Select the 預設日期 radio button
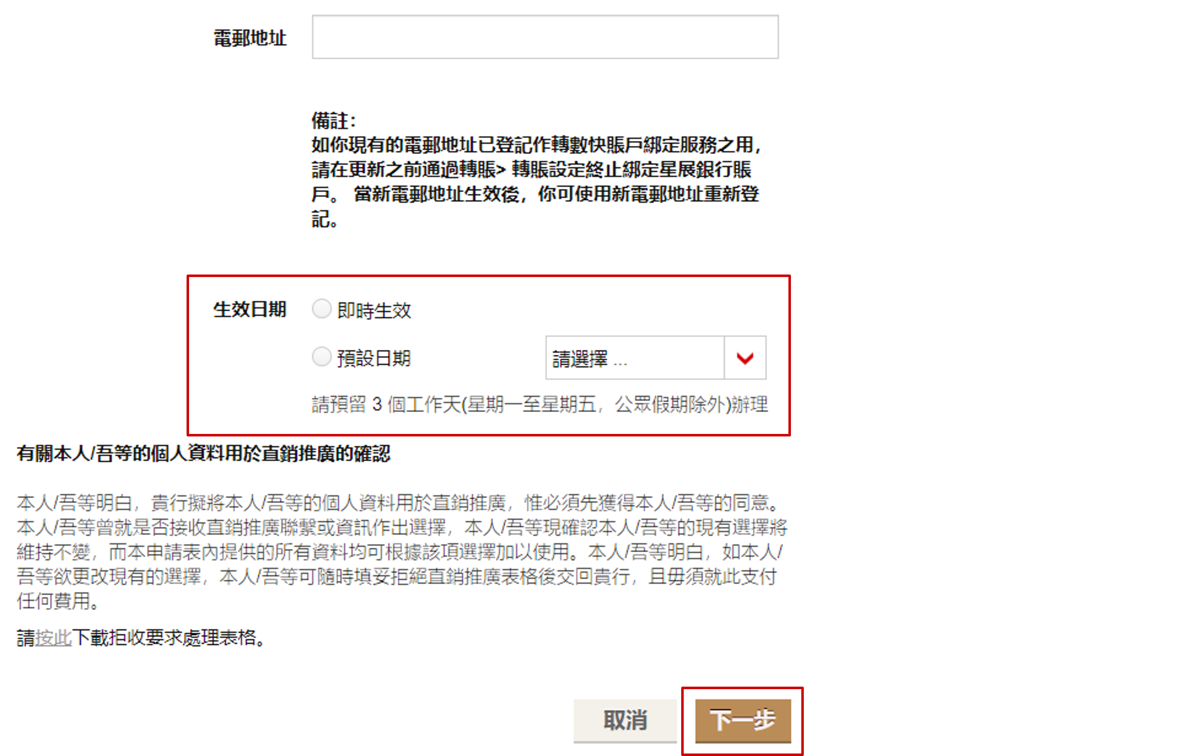1193x756 pixels. 322,356
